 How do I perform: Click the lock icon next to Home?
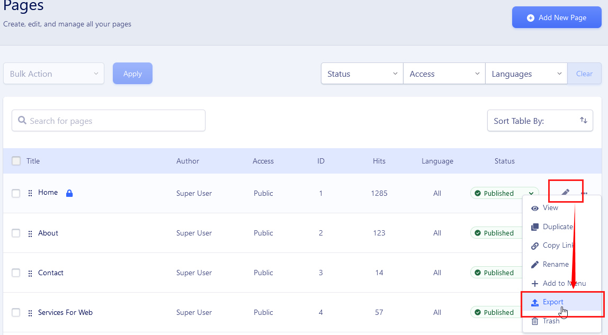click(x=69, y=193)
